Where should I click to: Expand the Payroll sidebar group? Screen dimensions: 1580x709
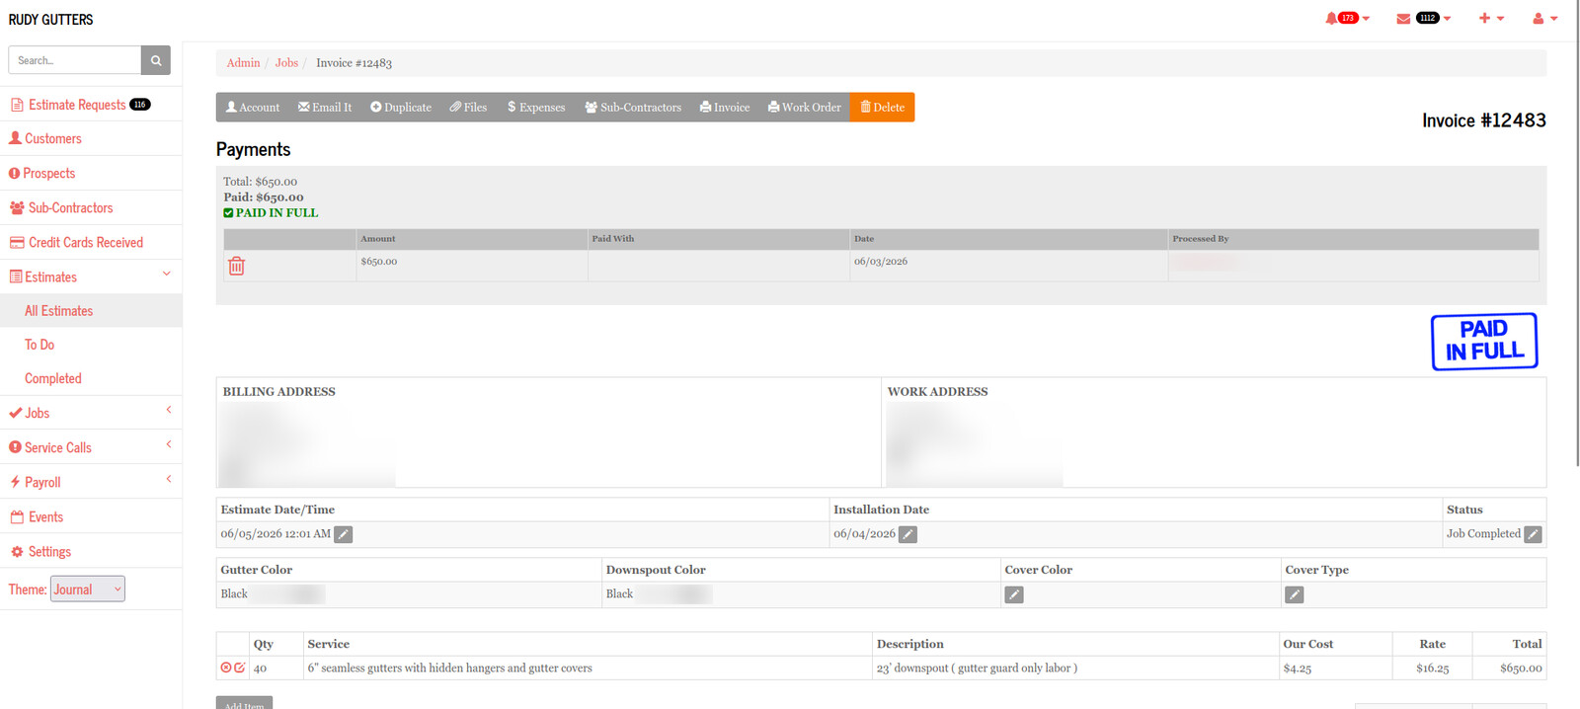coord(91,482)
